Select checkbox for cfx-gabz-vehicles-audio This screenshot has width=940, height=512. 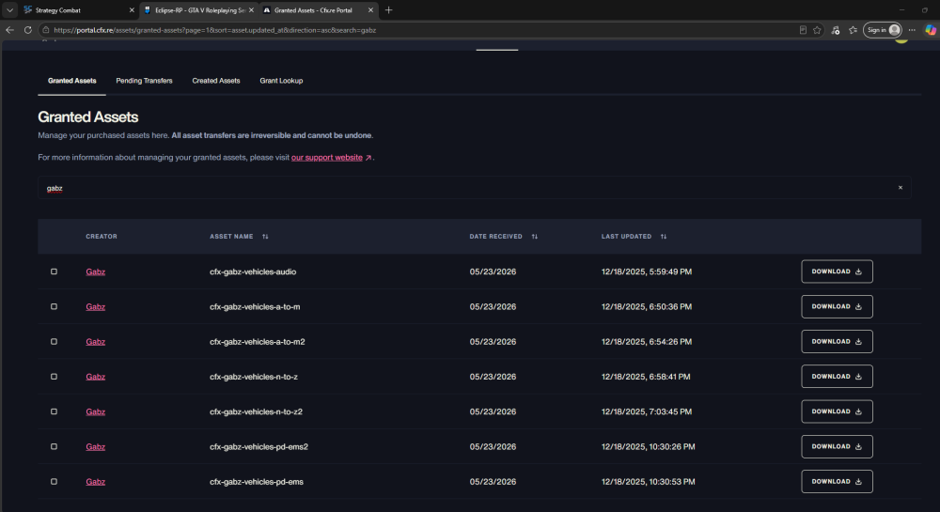pyautogui.click(x=54, y=272)
